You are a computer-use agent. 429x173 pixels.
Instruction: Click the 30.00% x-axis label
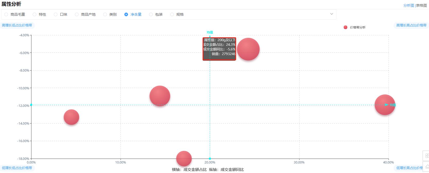tap(299, 162)
